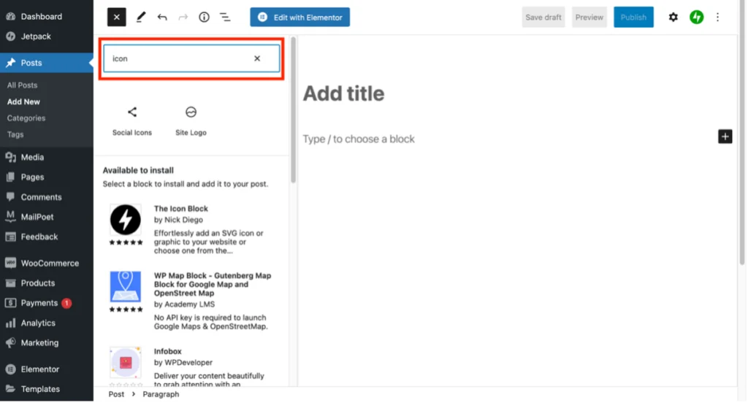This screenshot has height=403, width=748.
Task: Open Dashboard in admin menu
Action: (x=47, y=16)
